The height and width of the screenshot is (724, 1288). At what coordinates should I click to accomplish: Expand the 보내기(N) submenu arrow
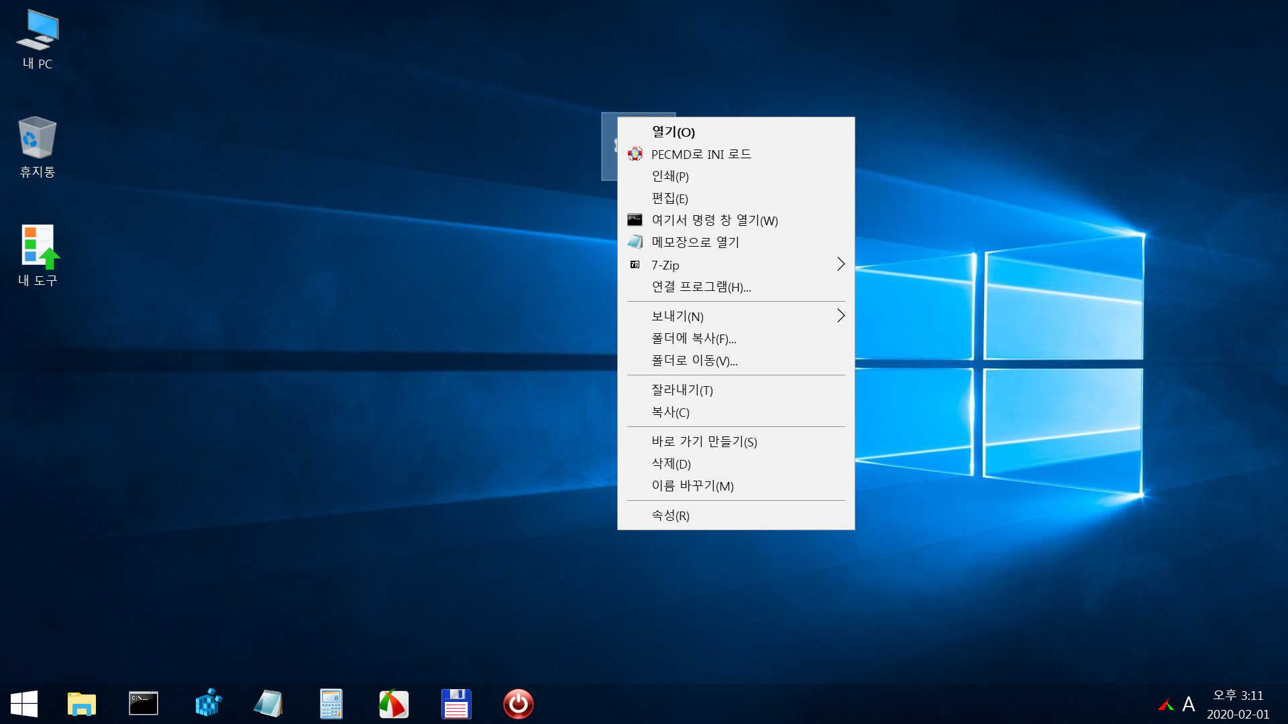pos(841,316)
